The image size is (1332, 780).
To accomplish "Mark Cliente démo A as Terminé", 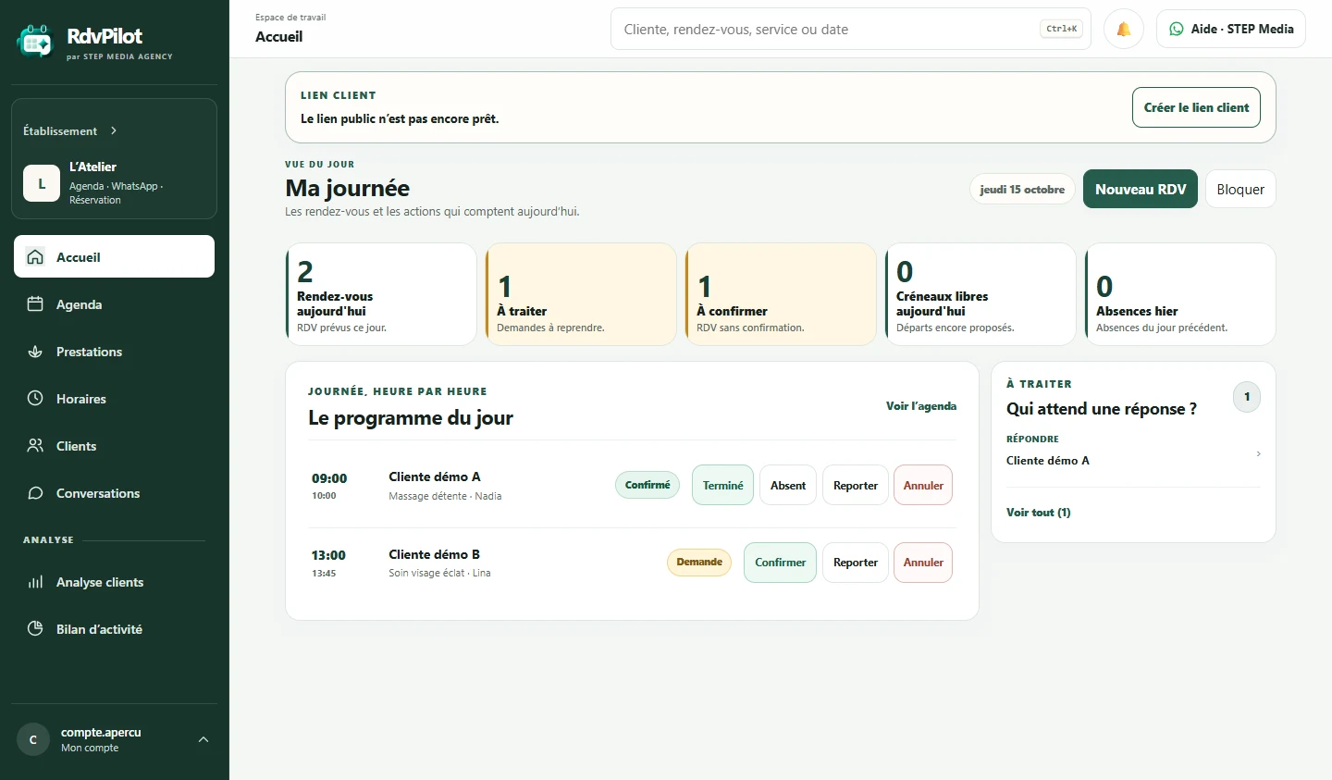I will (x=722, y=485).
